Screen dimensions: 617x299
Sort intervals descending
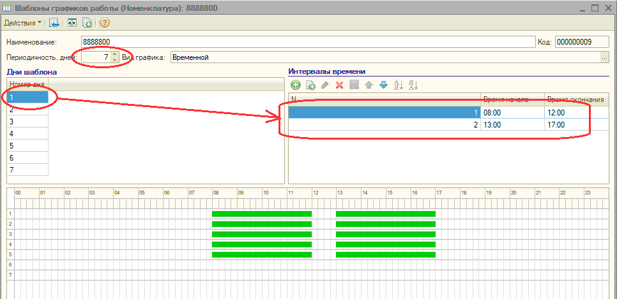point(413,85)
